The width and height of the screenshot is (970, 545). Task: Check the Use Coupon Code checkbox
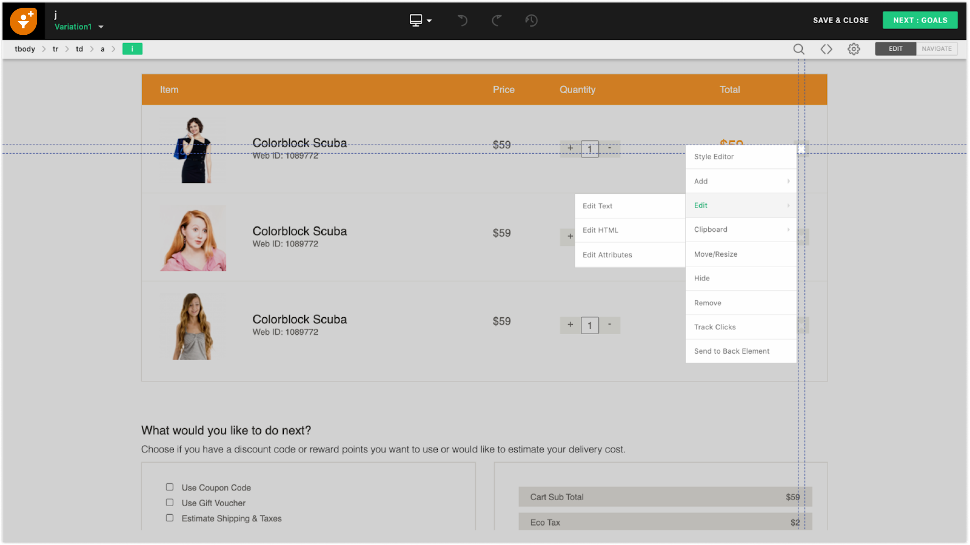170,487
